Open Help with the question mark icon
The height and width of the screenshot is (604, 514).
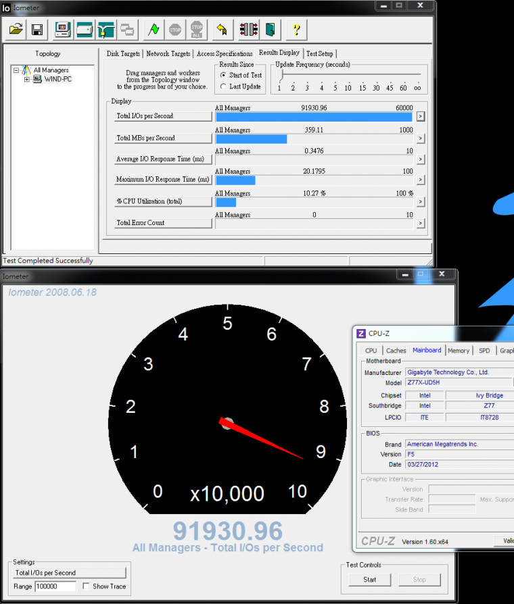pyautogui.click(x=296, y=30)
